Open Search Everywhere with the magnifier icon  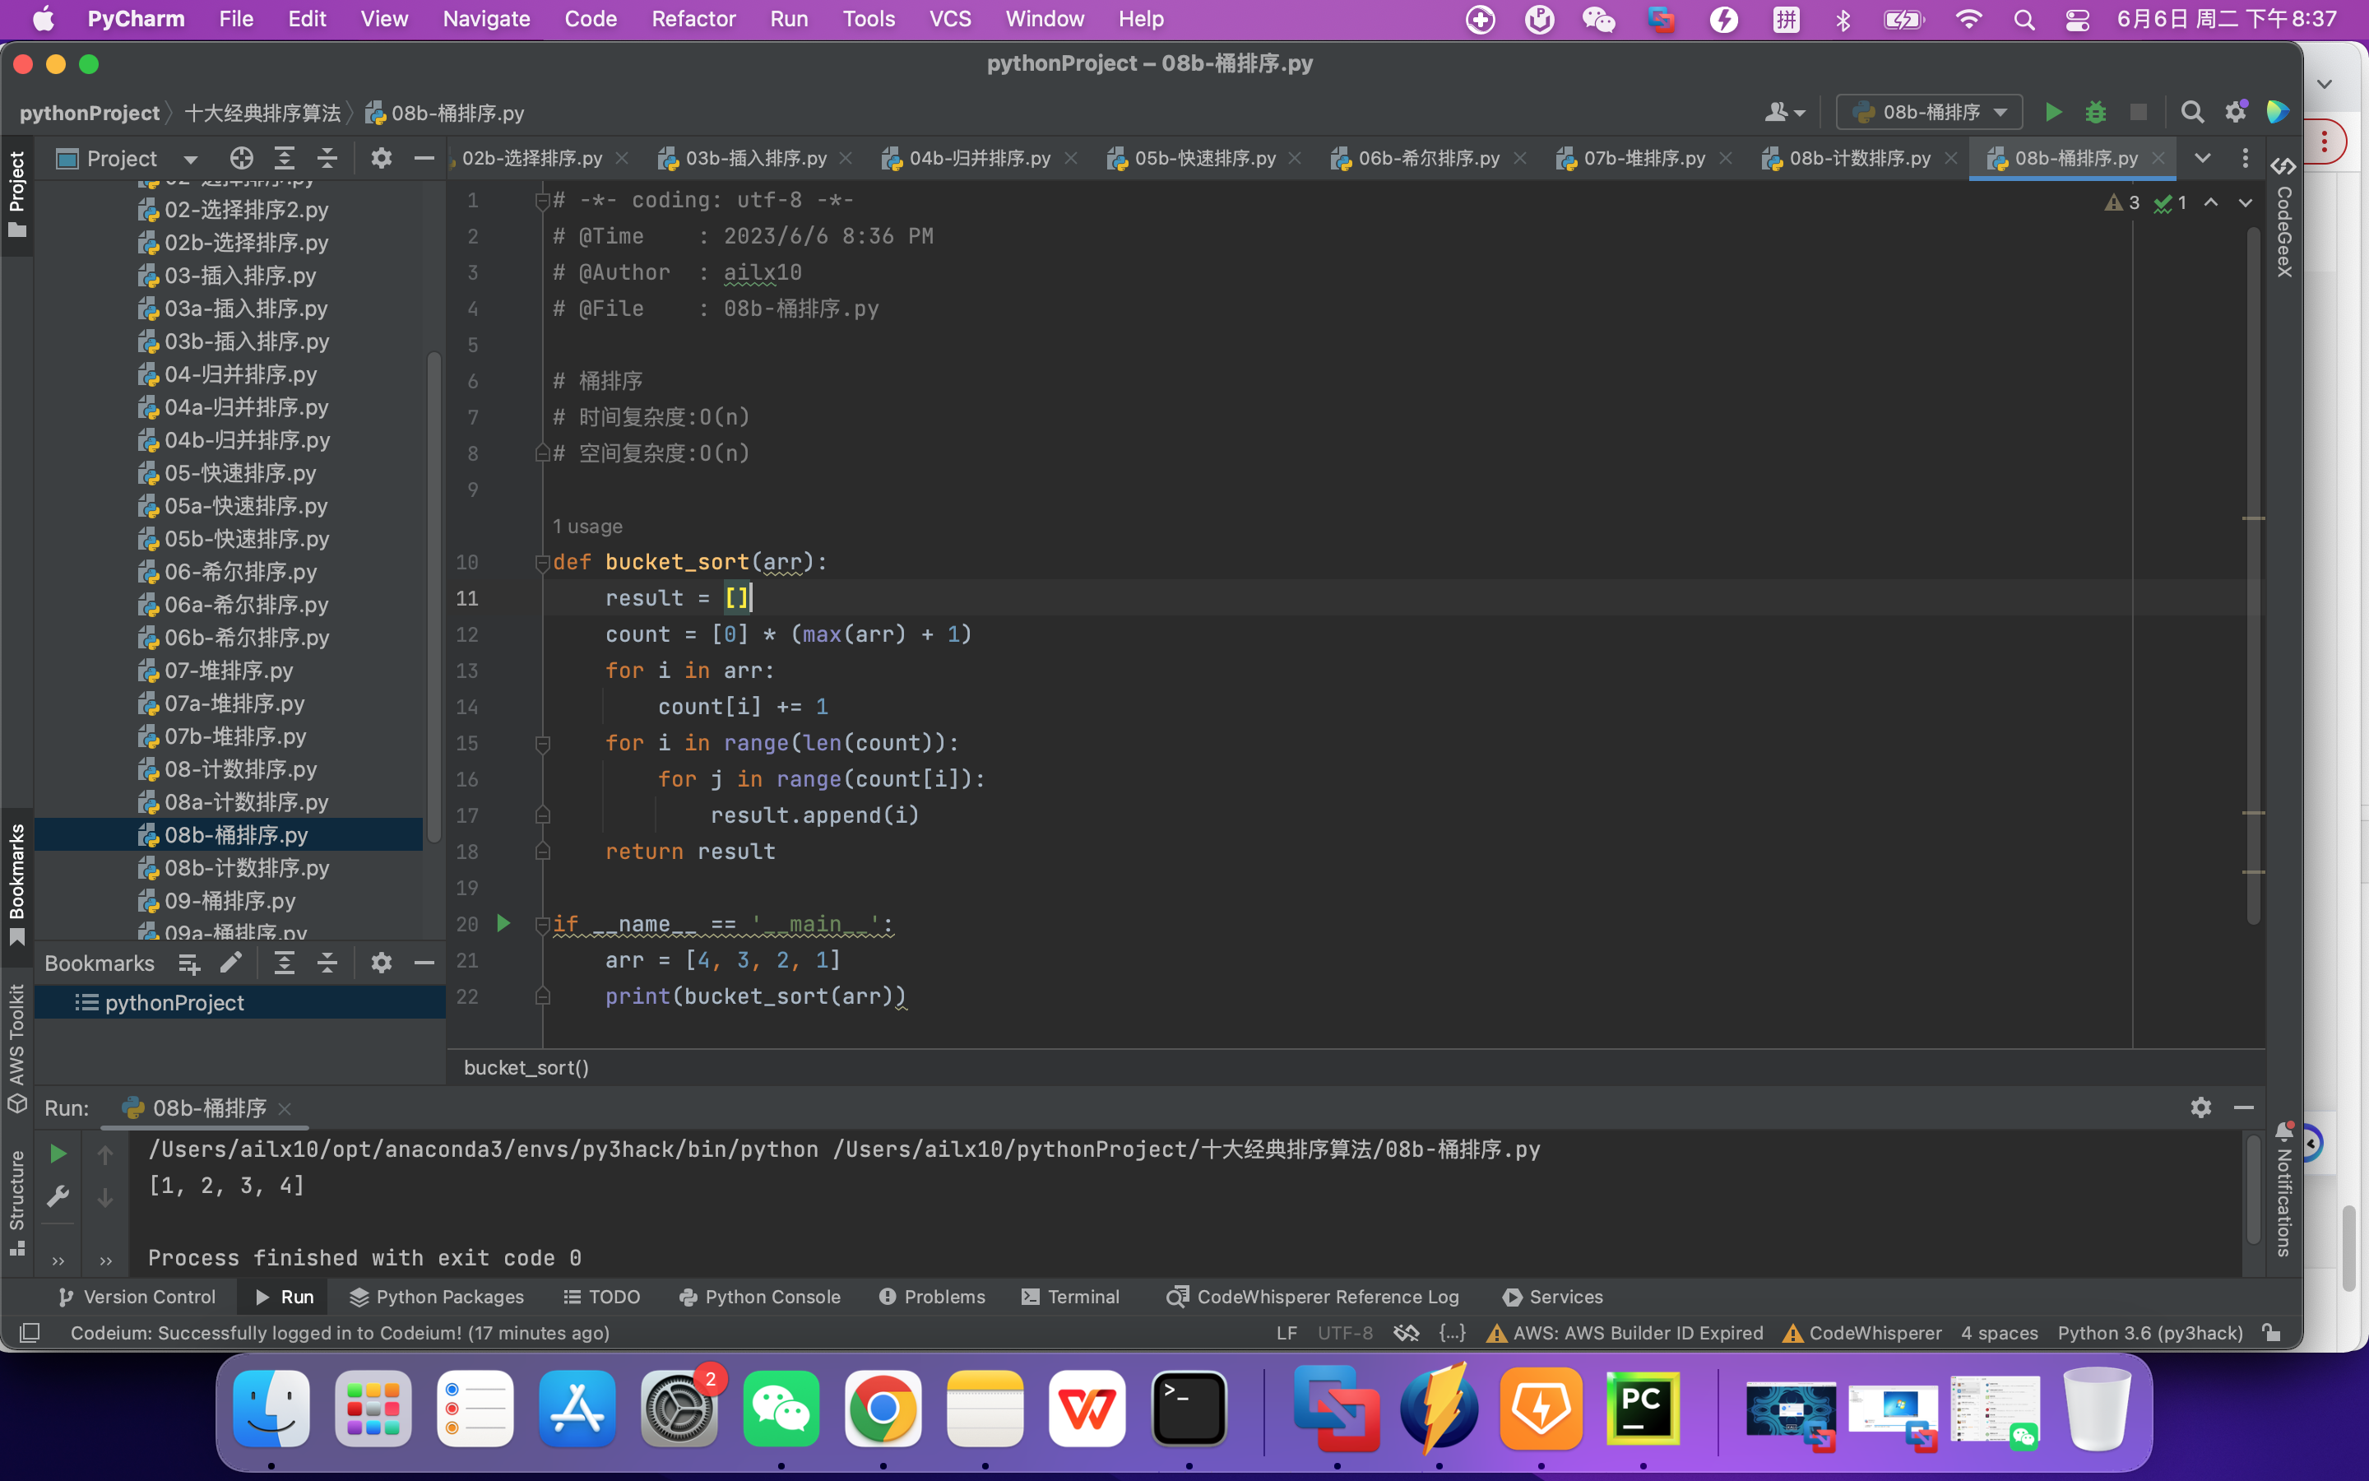pyautogui.click(x=2192, y=112)
